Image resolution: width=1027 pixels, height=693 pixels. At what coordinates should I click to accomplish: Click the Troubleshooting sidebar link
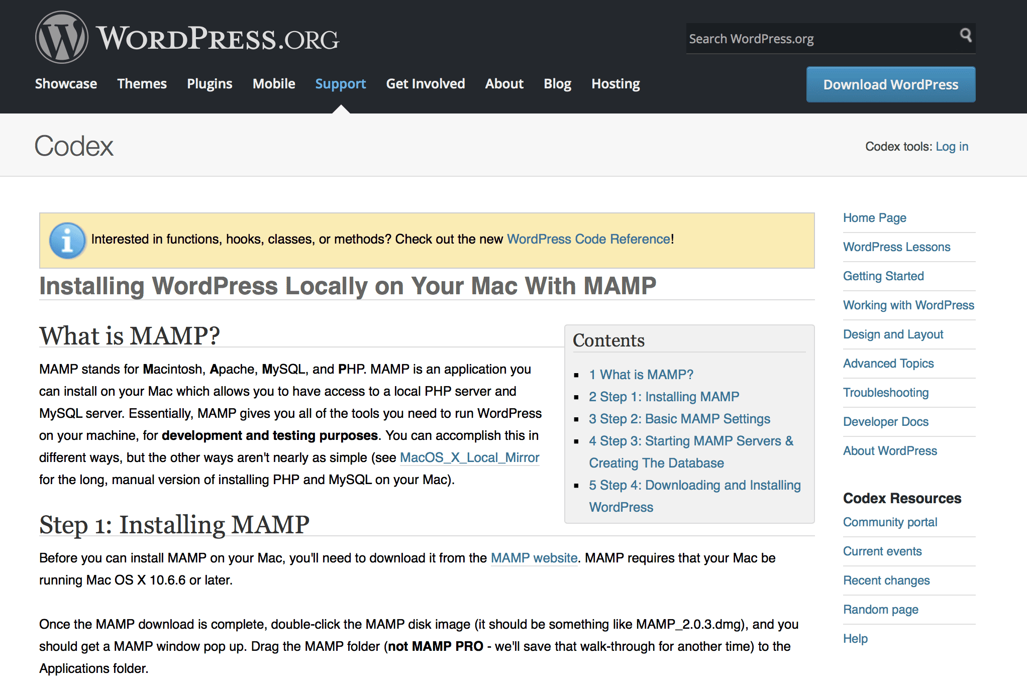[x=886, y=392]
